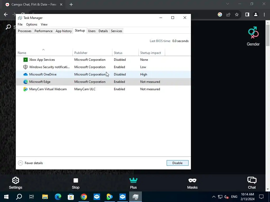Screen dimensions: 270x202
Task: Click the ManyCam Virtual Webcam icon
Action: pyautogui.click(x=26, y=89)
